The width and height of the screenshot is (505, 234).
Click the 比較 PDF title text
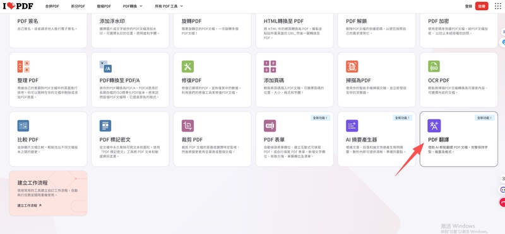[28, 140]
